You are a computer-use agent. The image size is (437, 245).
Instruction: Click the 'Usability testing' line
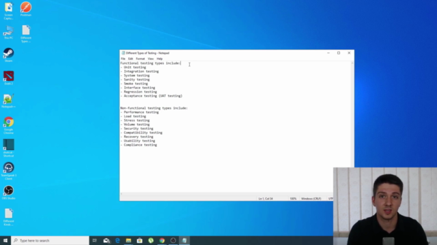(138, 141)
